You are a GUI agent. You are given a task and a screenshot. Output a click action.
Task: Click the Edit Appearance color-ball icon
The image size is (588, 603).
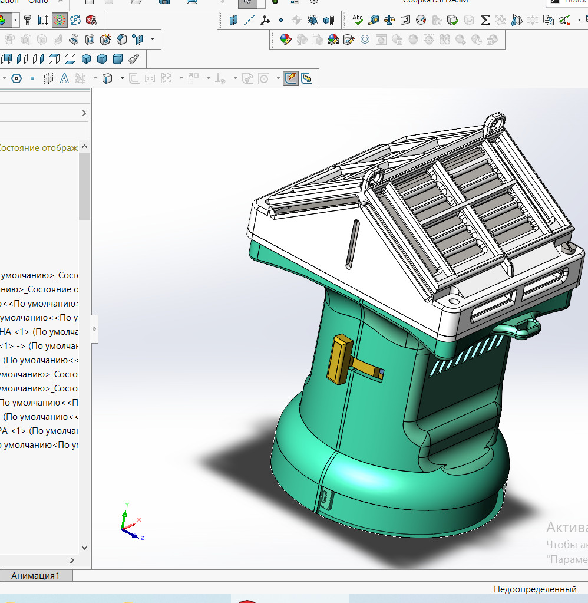click(x=286, y=40)
